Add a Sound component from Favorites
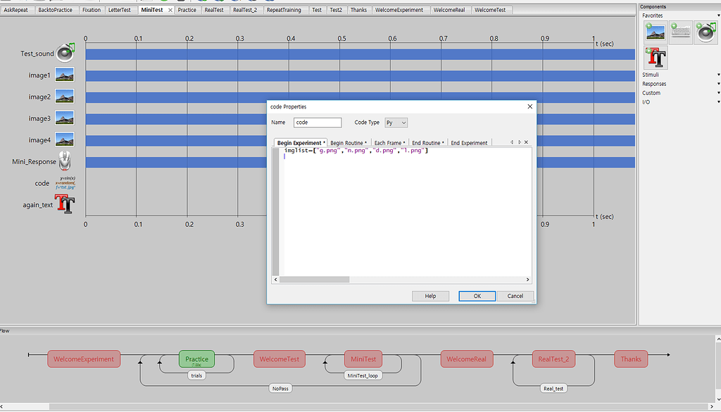Viewport: 721px width, 412px height. point(705,31)
